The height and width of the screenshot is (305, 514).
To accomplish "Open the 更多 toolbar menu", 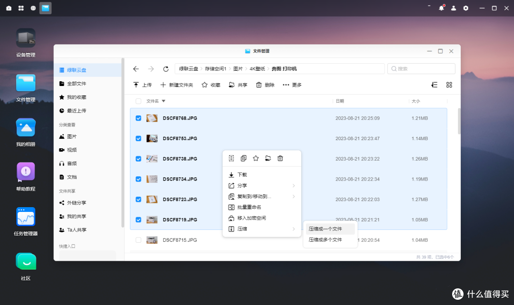I will click(292, 85).
